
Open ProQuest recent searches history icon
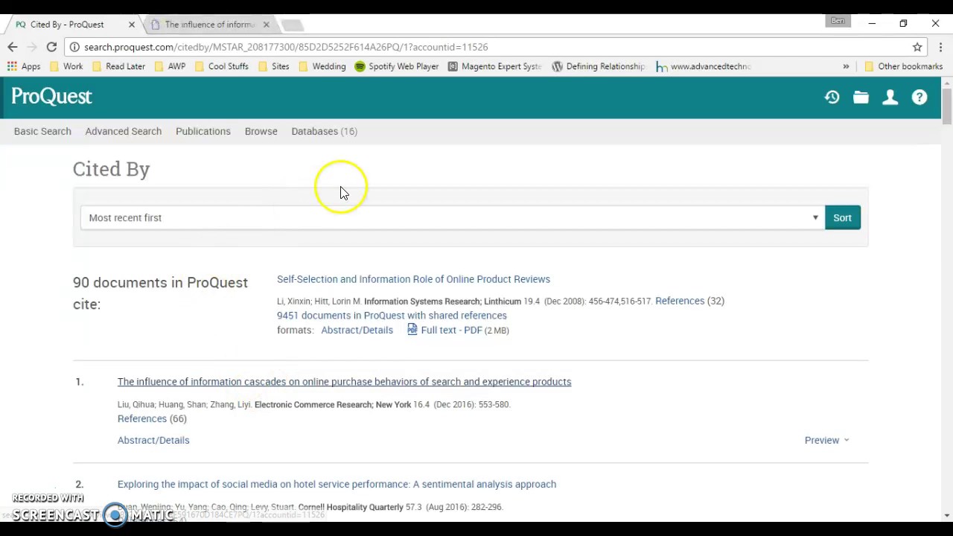pos(832,98)
